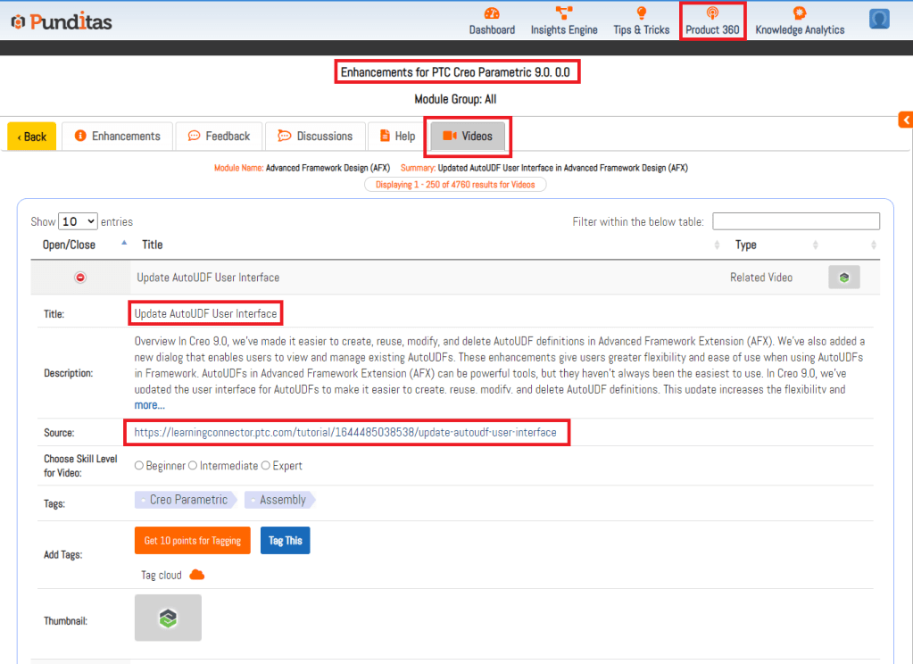This screenshot has width=913, height=664.
Task: Click the video thumbnail image
Action: click(168, 618)
